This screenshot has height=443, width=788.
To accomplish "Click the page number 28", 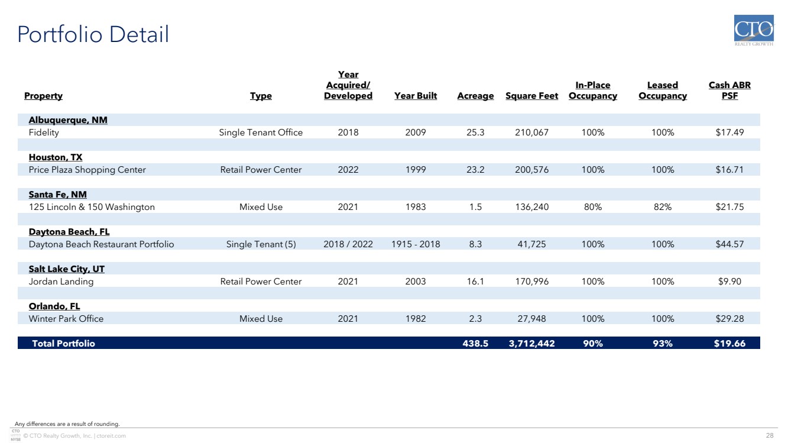I will pos(770,436).
